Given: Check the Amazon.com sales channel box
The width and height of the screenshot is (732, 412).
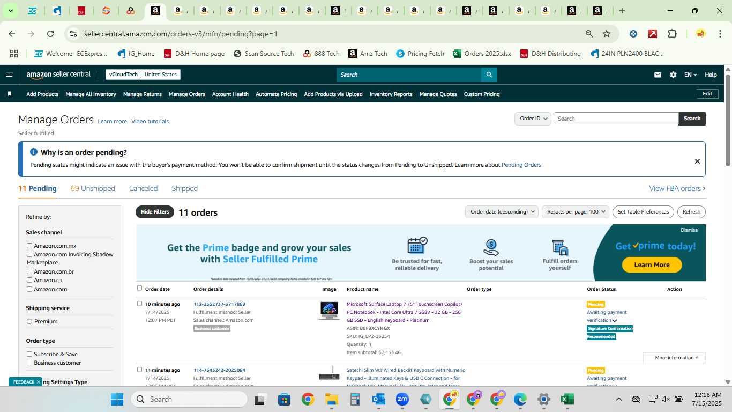Looking at the screenshot, I should 29,289.
